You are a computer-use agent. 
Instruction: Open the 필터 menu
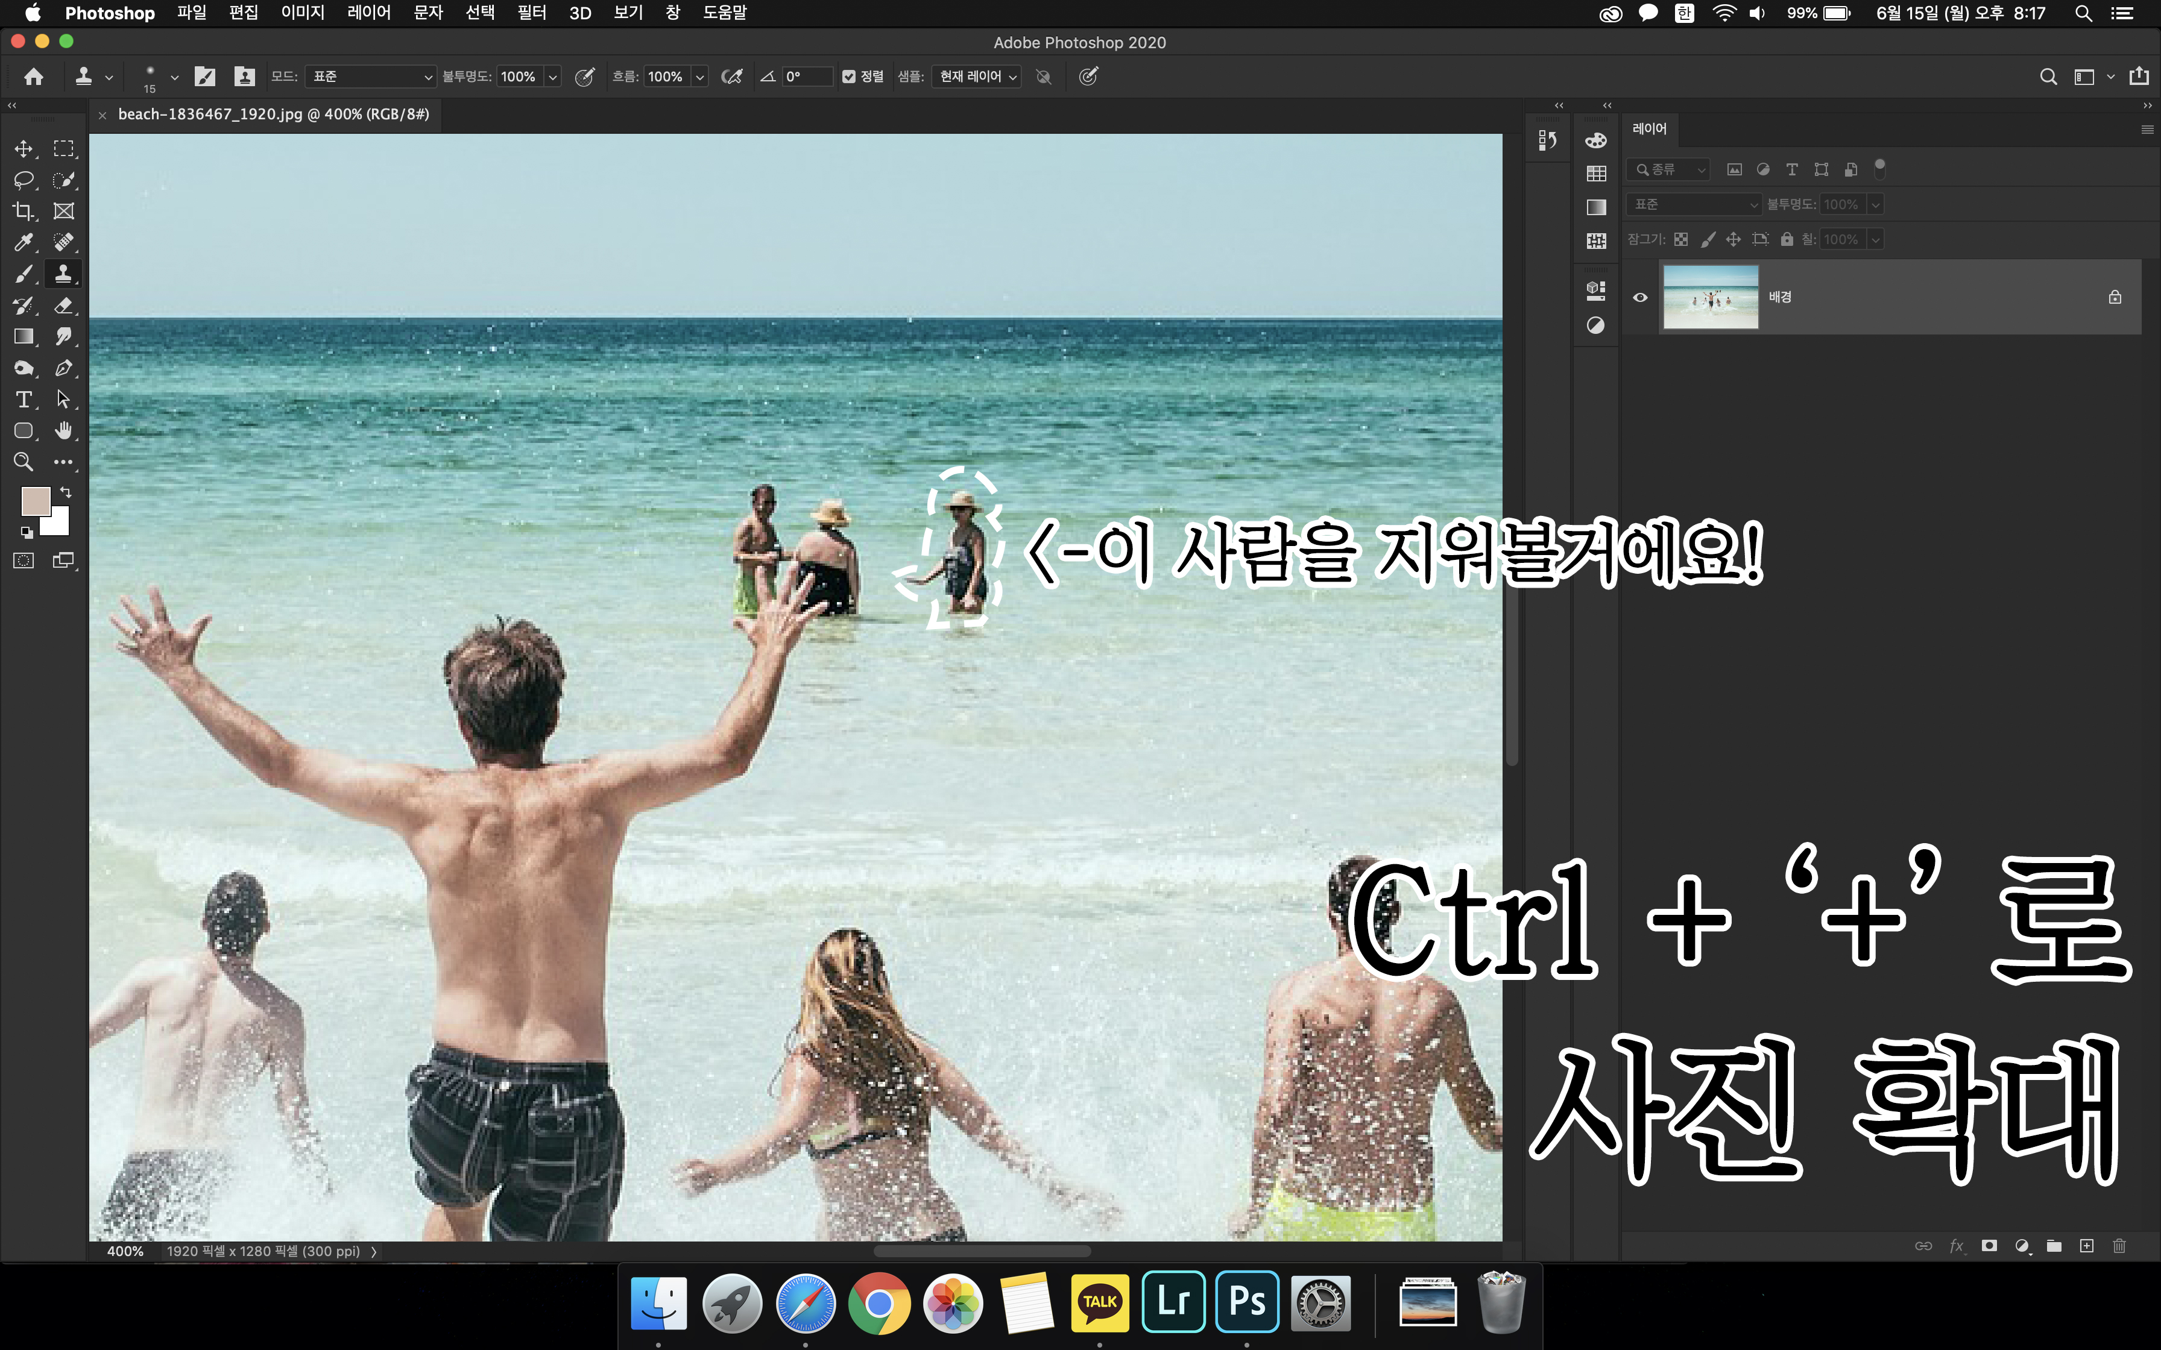pos(531,13)
